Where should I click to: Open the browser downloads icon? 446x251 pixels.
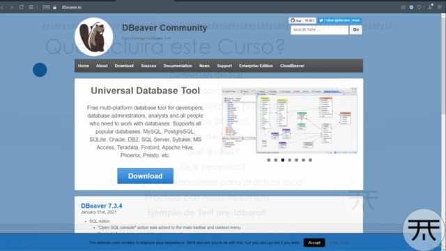click(x=430, y=6)
